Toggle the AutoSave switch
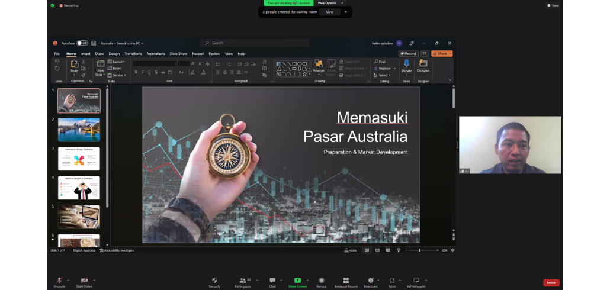Image resolution: width=610 pixels, height=290 pixels. click(82, 43)
